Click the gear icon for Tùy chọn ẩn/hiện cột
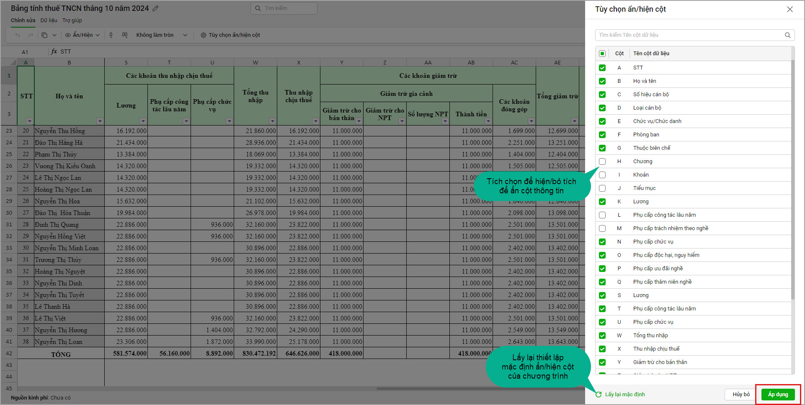Image resolution: width=805 pixels, height=405 pixels. [204, 35]
